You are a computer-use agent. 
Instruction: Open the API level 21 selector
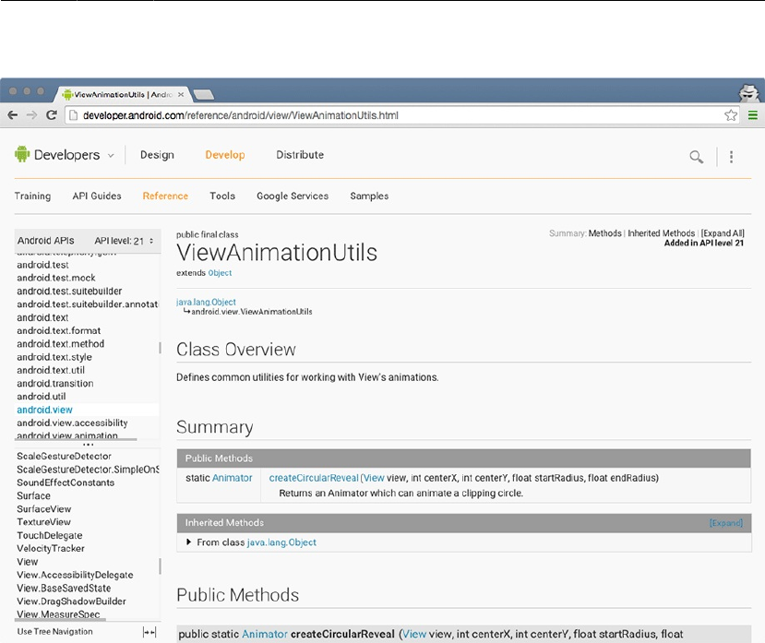(x=124, y=241)
